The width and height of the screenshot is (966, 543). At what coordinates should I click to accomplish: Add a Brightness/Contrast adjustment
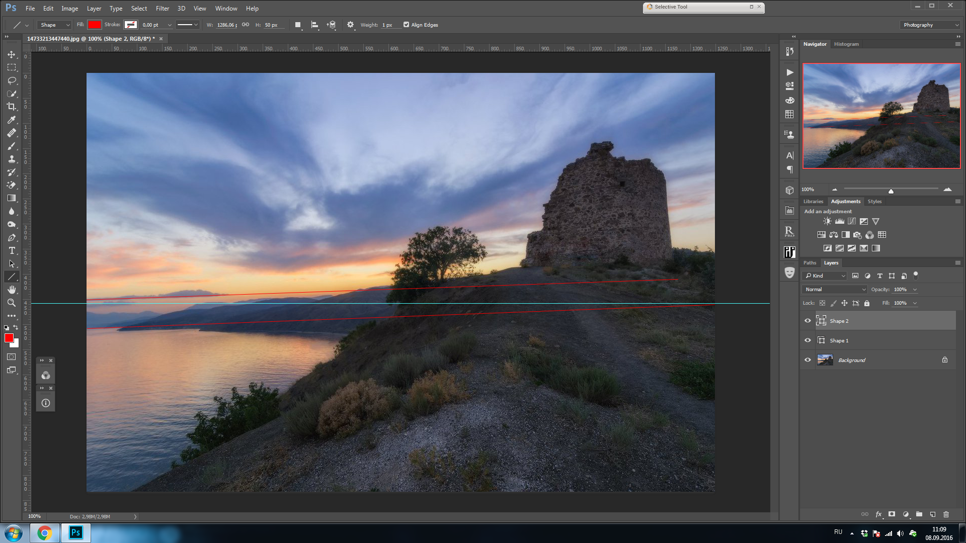click(x=827, y=221)
